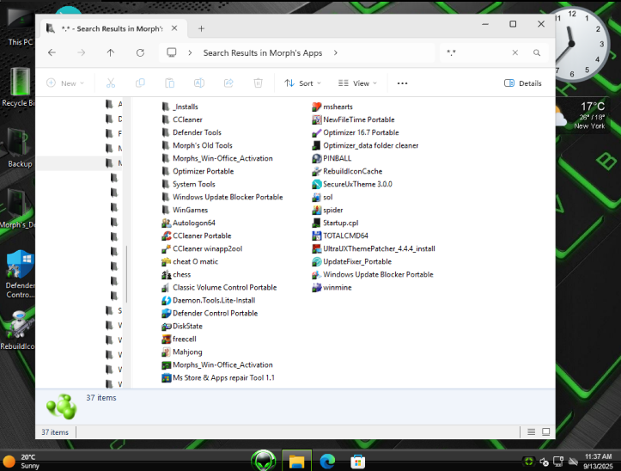This screenshot has height=471, width=621.
Task: Expand chevron after Search Results in Morph's Apps
Action: pos(336,52)
